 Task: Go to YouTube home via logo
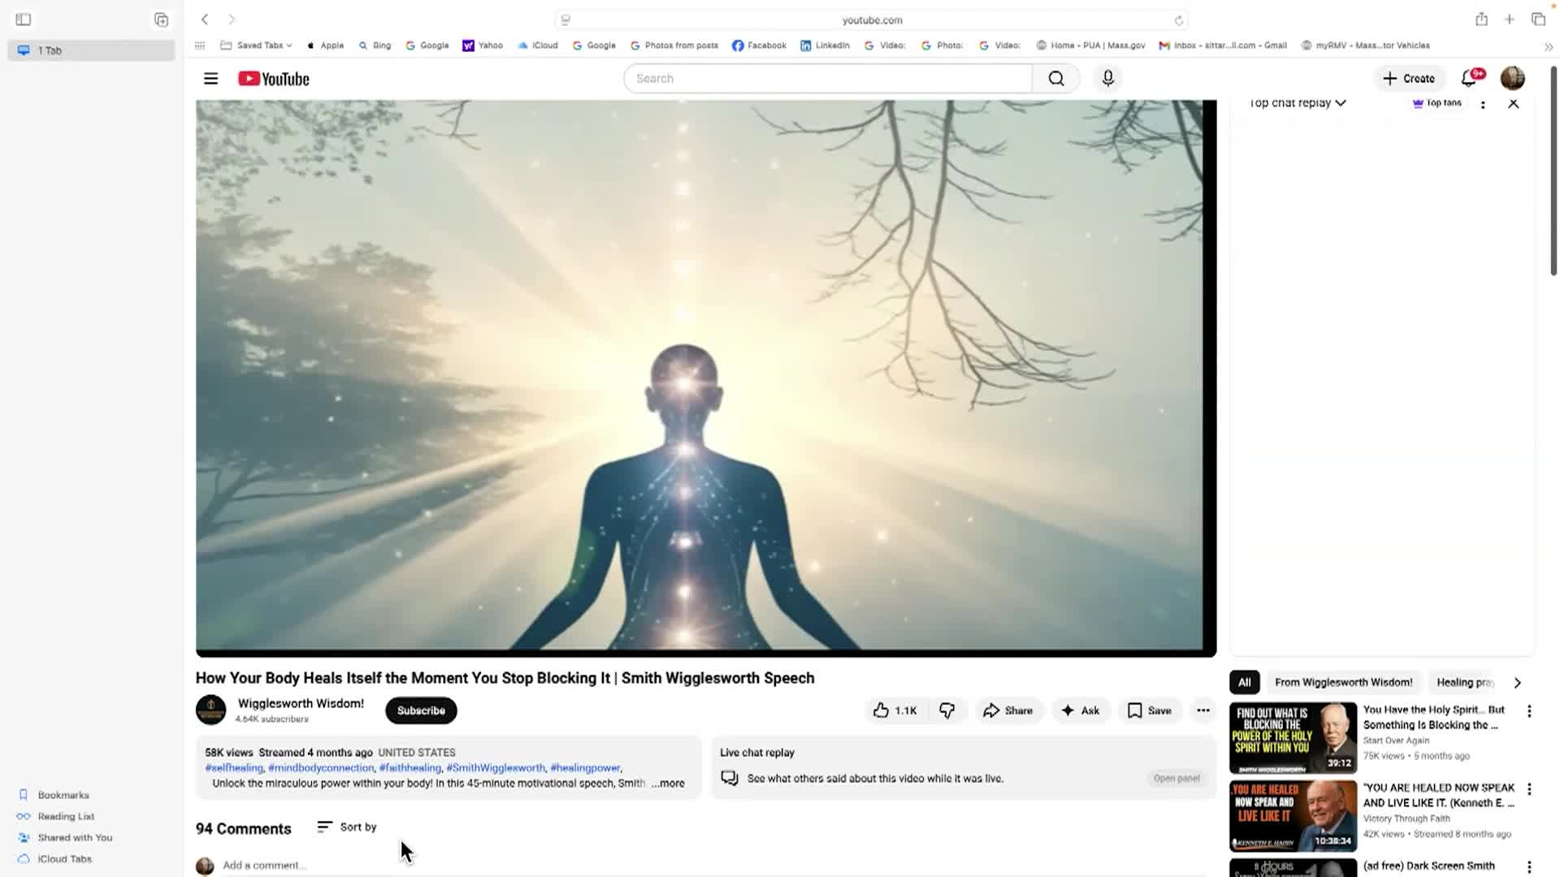274,79
